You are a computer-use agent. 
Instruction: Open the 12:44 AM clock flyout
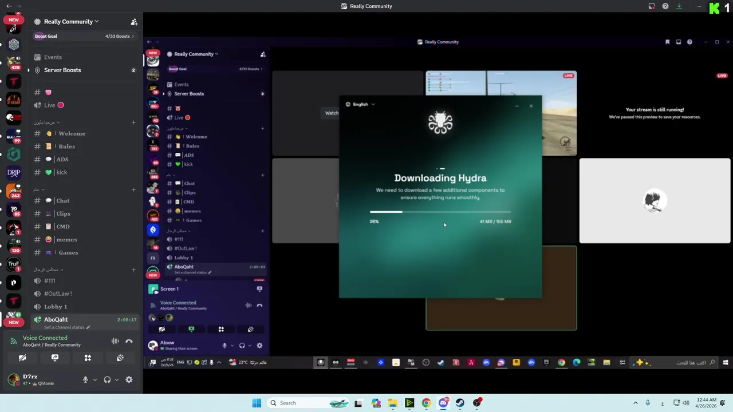coord(707,403)
